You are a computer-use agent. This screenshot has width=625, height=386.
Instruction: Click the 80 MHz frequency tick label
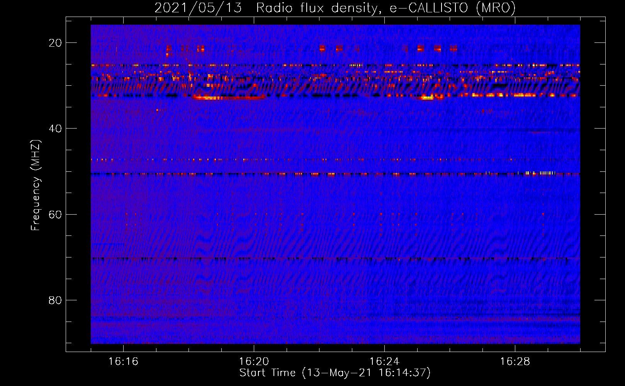55,300
